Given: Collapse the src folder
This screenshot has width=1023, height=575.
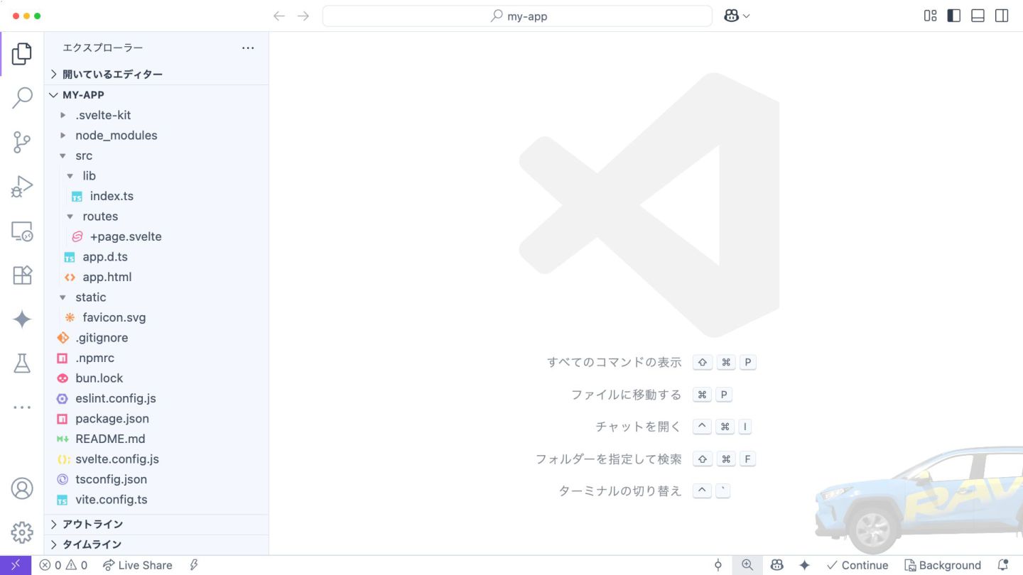Looking at the screenshot, I should [x=156, y=155].
